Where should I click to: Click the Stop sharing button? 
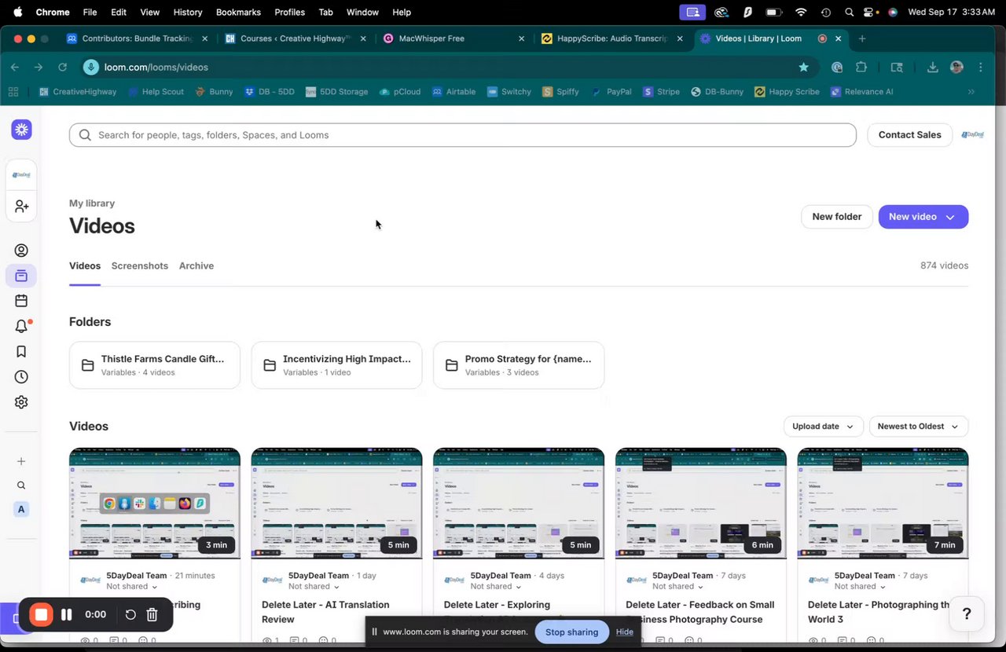[571, 632]
